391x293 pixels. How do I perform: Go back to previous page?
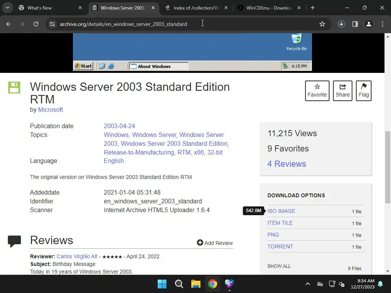pos(8,24)
